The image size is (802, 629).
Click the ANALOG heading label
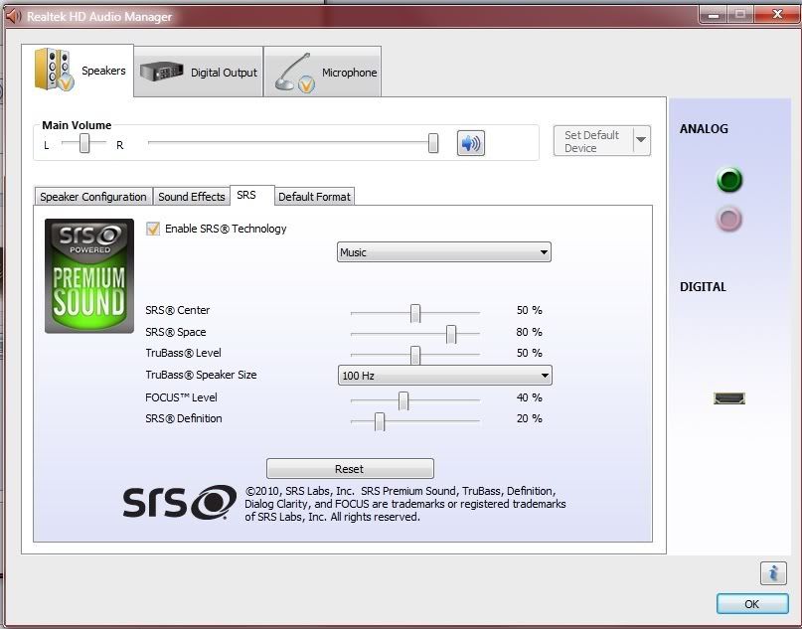click(704, 129)
